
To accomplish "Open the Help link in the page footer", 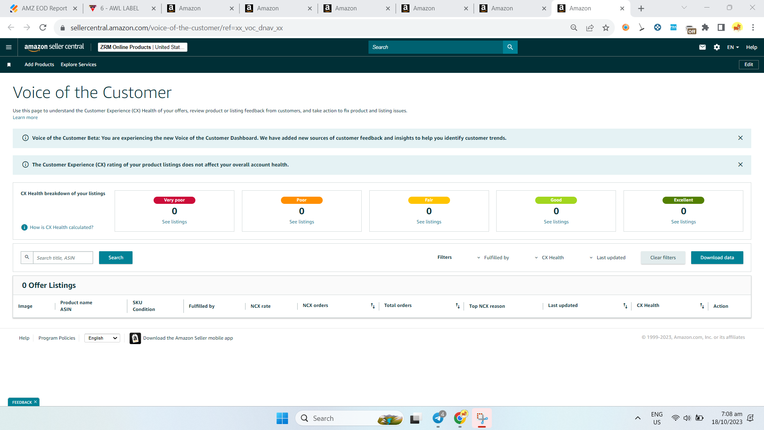I will point(24,338).
